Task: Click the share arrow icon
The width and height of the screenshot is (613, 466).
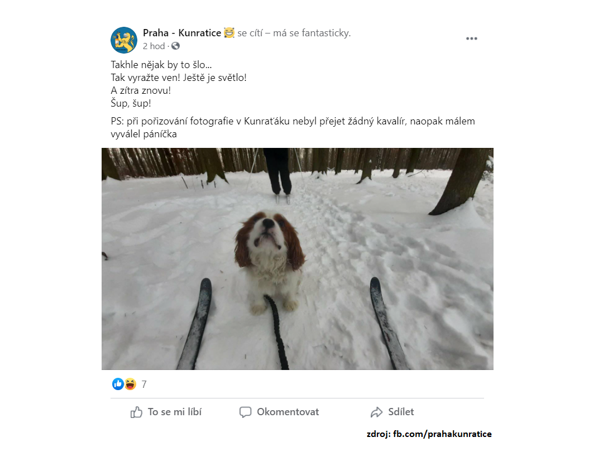Action: click(x=376, y=412)
